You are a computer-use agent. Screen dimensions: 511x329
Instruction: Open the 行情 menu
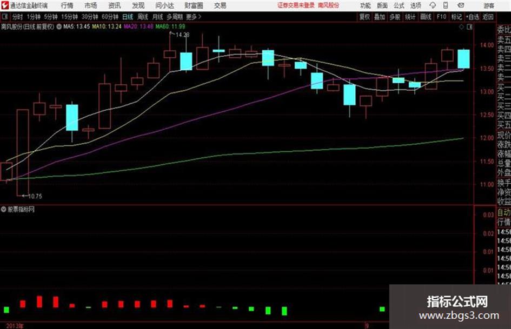click(67, 5)
